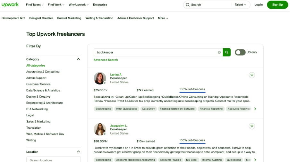290x162 pixels.
Task: Filter by Legal category
Action: pyautogui.click(x=30, y=115)
